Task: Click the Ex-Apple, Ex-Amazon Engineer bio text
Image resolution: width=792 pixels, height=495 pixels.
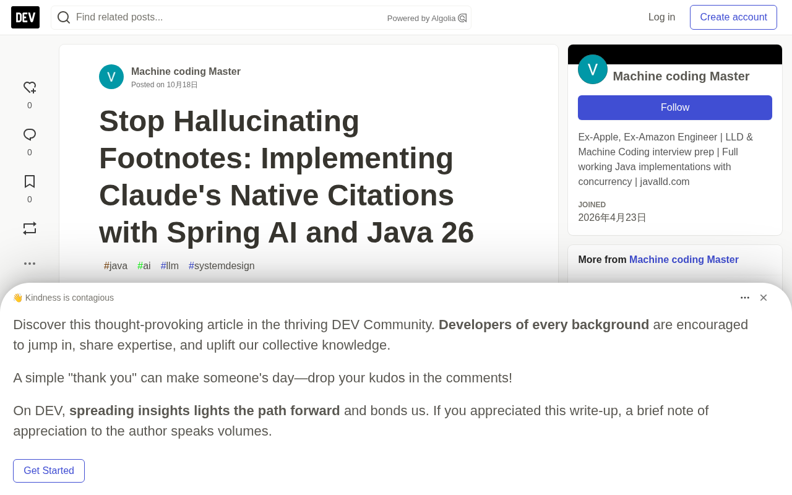Action: [x=666, y=160]
